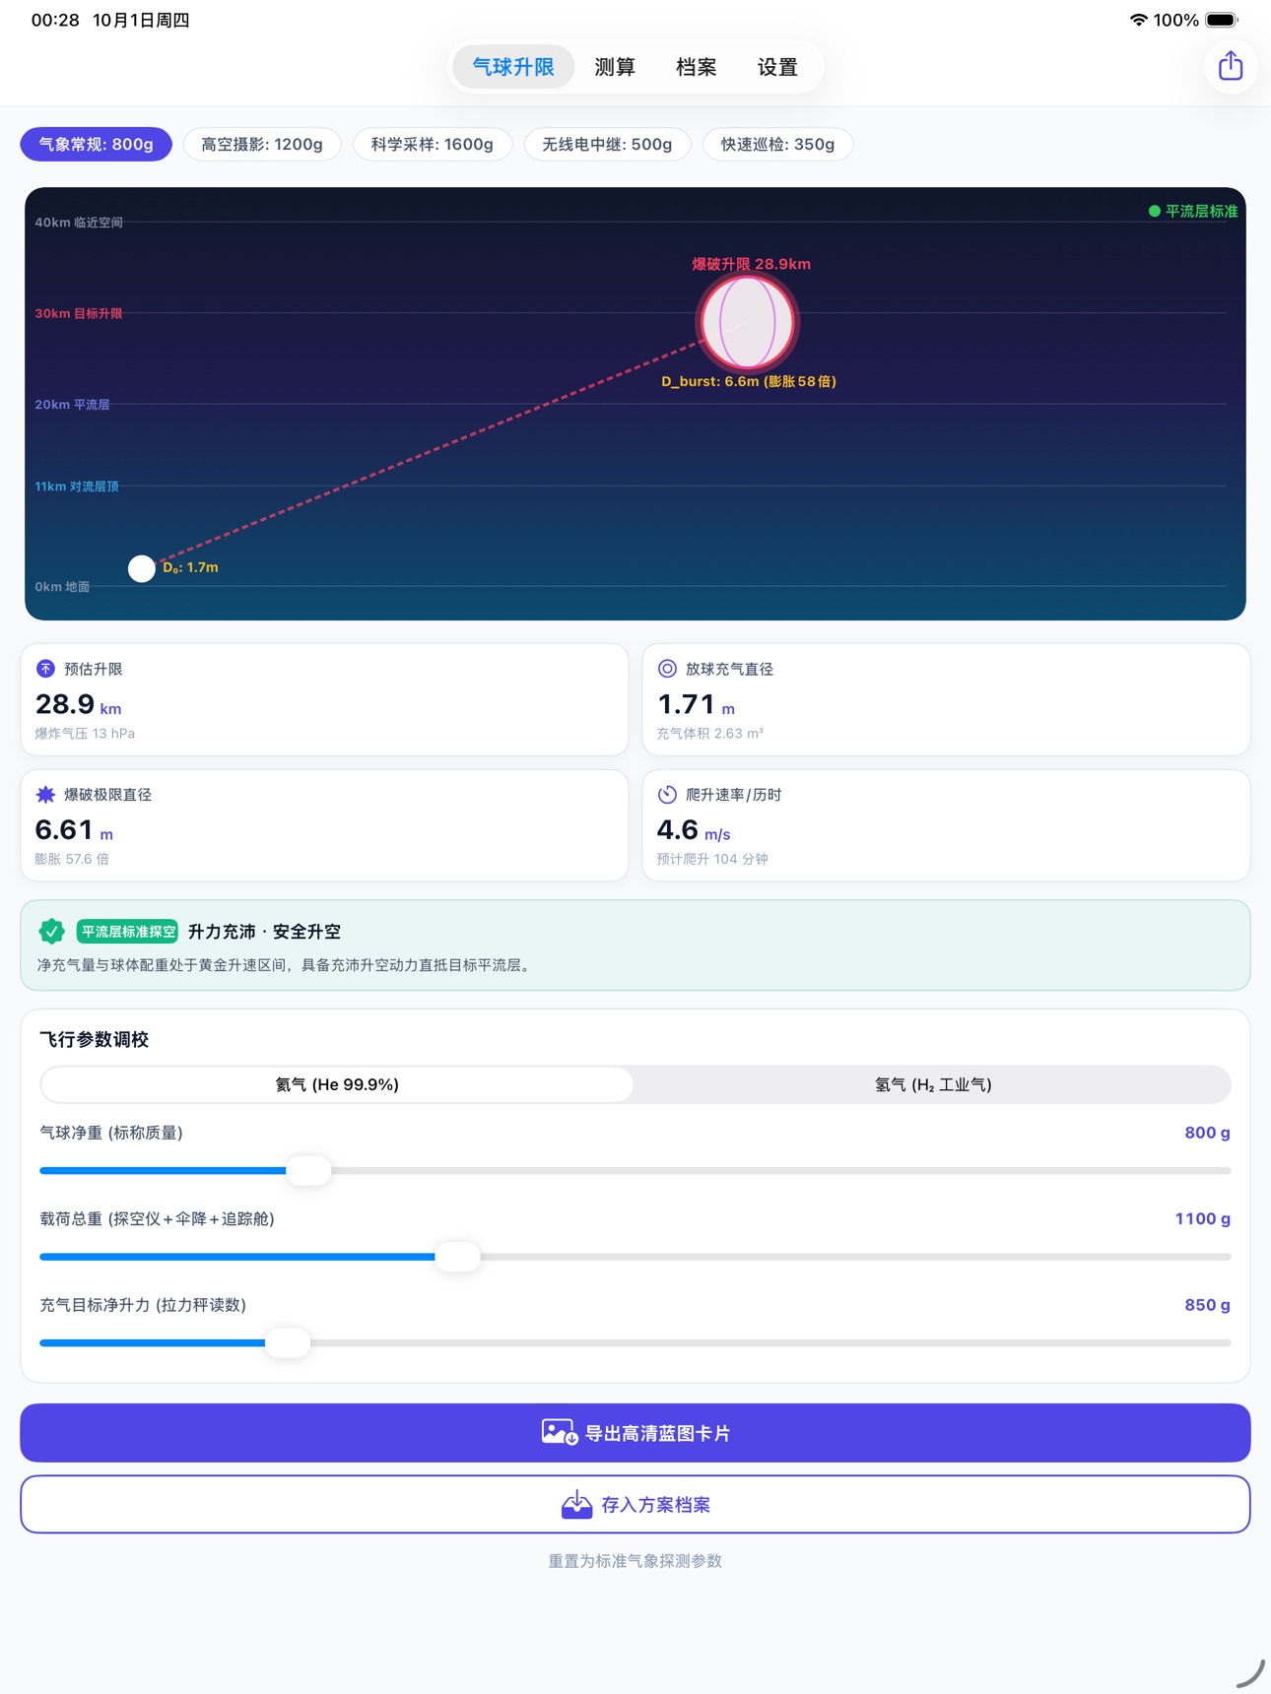Click the 爬升速率 4.6 m/s card

[x=946, y=825]
